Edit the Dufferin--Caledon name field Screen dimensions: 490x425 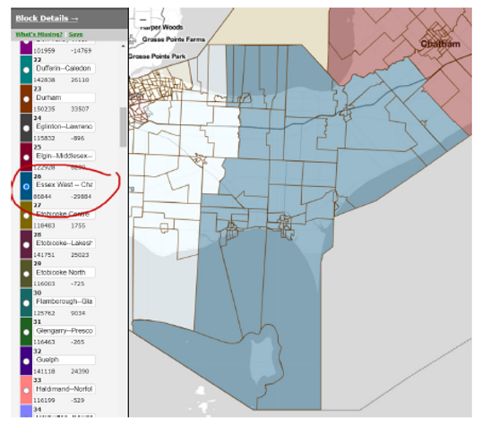64,68
